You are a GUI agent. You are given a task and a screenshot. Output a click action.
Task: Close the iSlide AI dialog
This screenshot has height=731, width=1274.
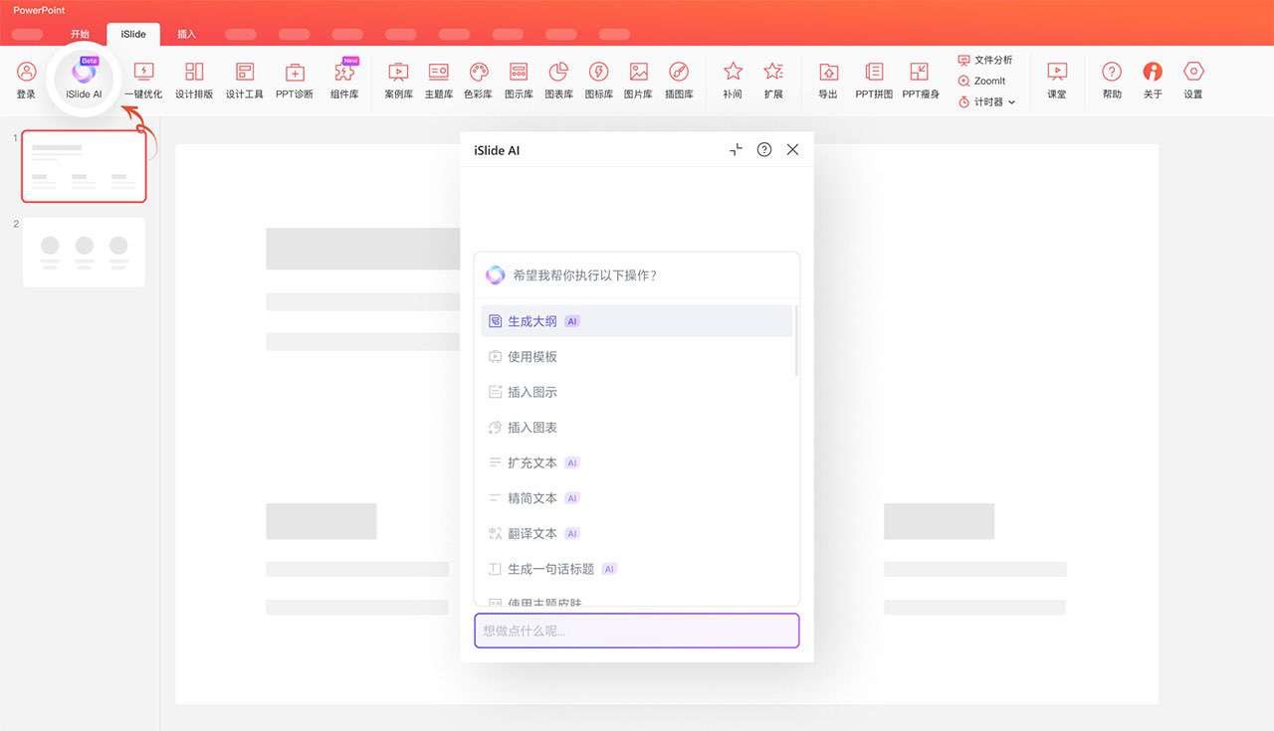coord(792,149)
